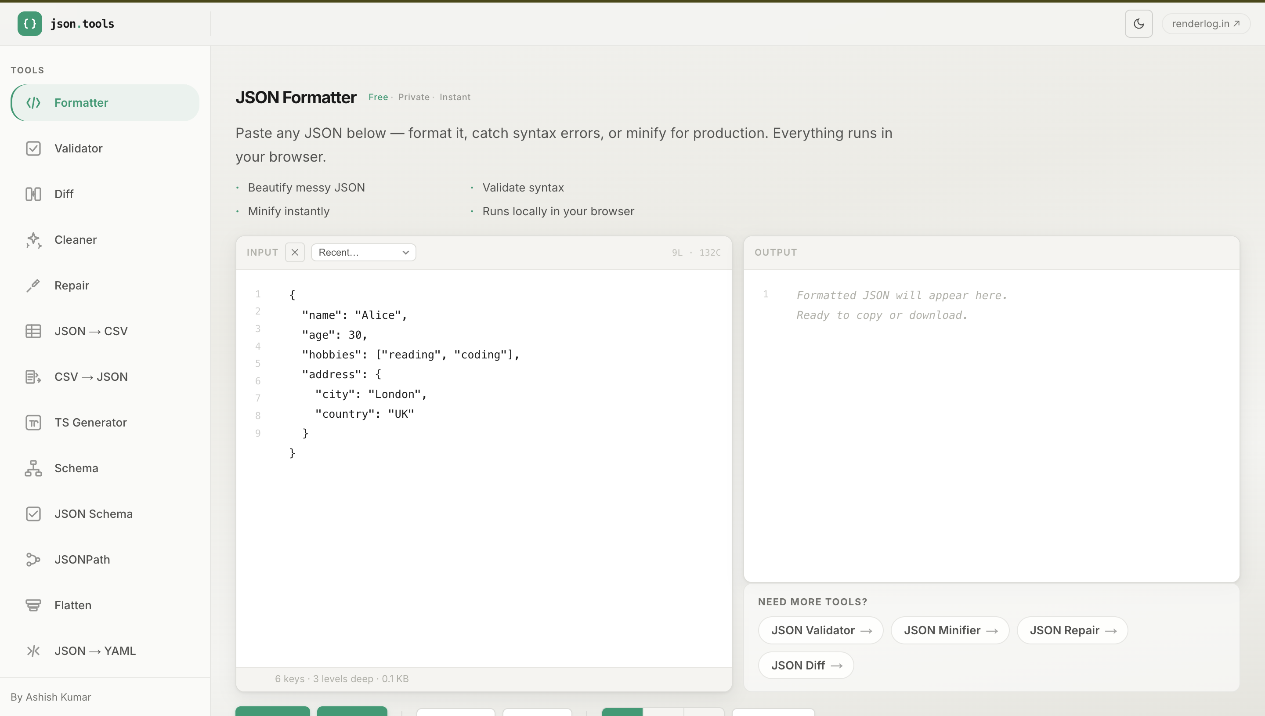The height and width of the screenshot is (716, 1265).
Task: Click the "city": "London" line
Action: pos(371,394)
